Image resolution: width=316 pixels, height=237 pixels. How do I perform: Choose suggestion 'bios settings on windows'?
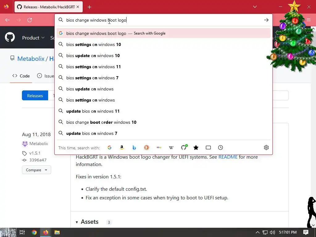coord(164,100)
